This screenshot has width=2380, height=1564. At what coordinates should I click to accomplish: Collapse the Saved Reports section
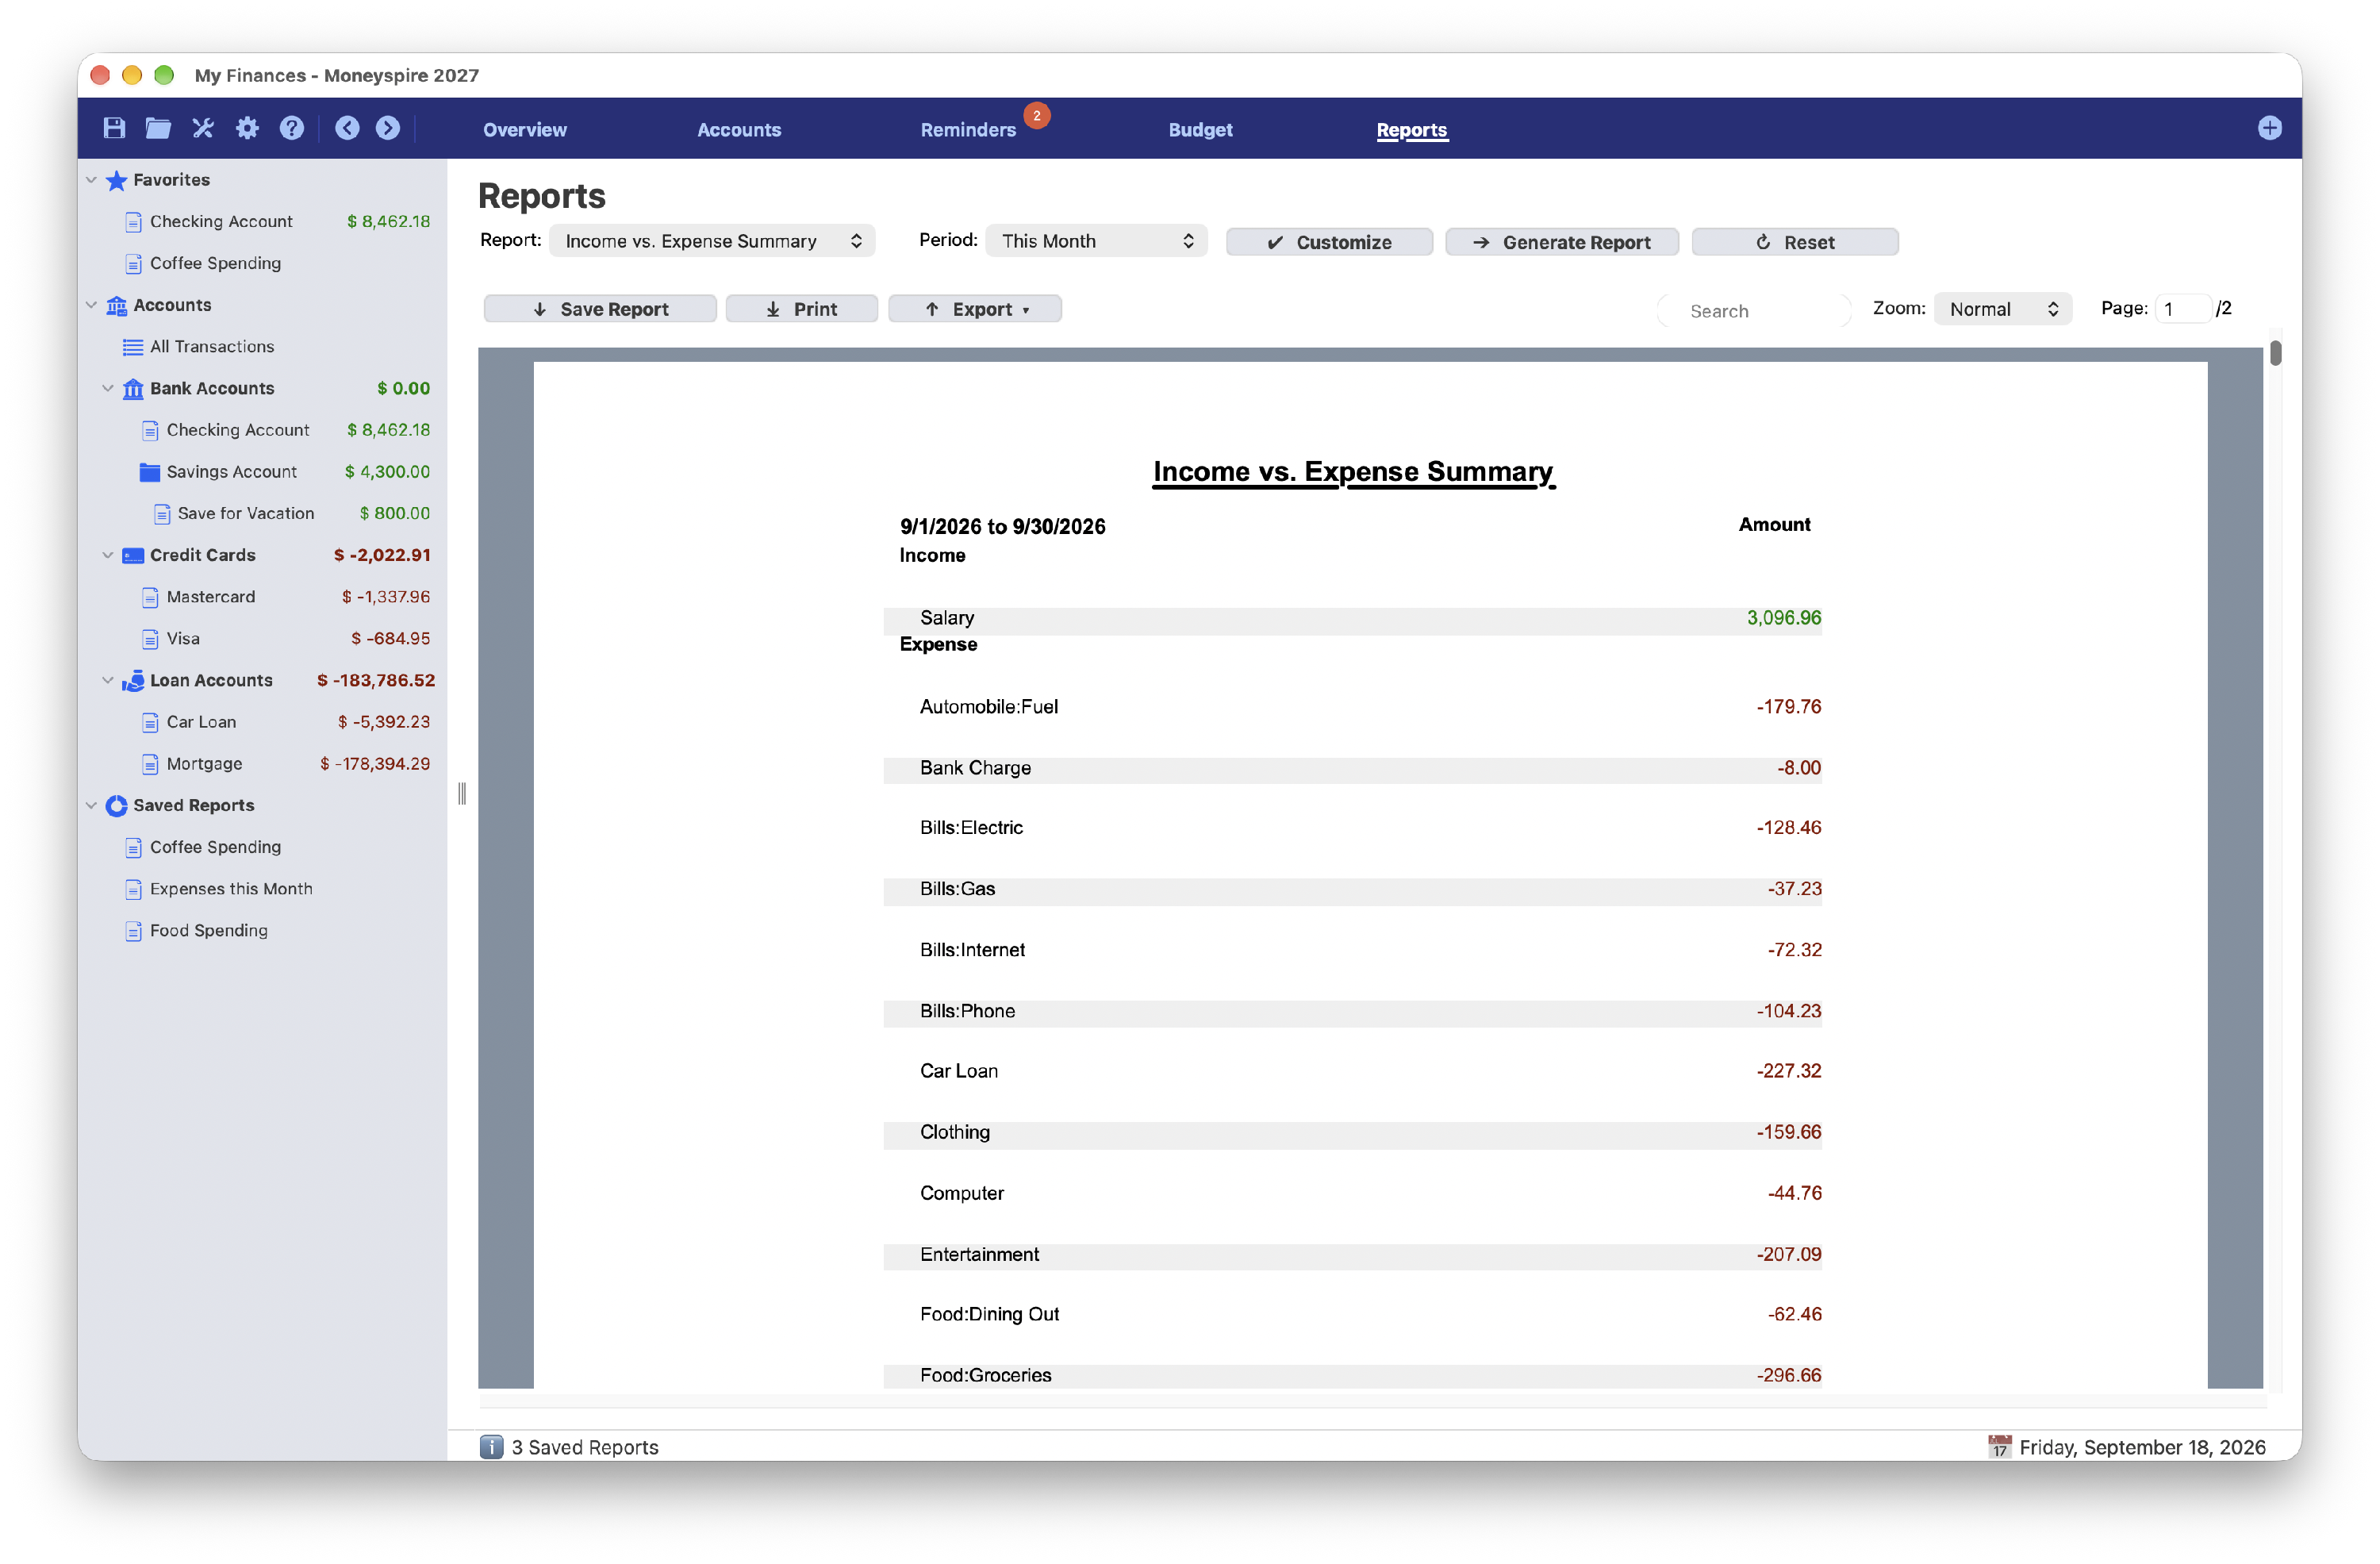91,805
